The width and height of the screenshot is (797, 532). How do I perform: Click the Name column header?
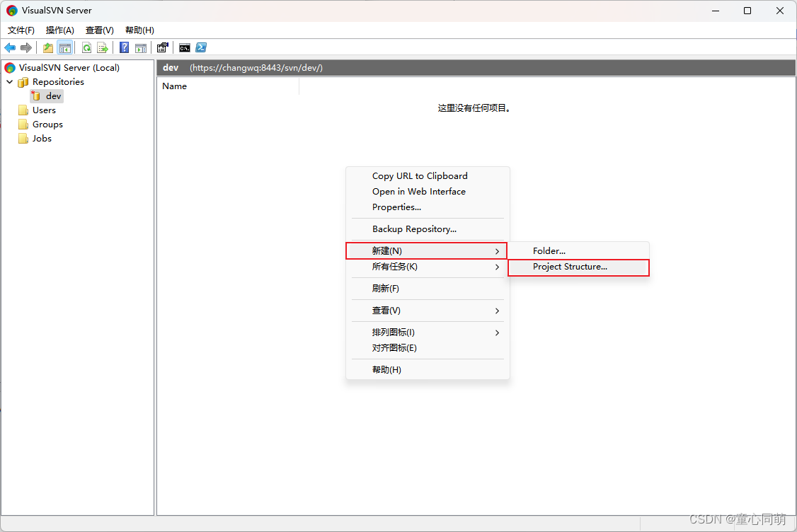[x=228, y=86]
